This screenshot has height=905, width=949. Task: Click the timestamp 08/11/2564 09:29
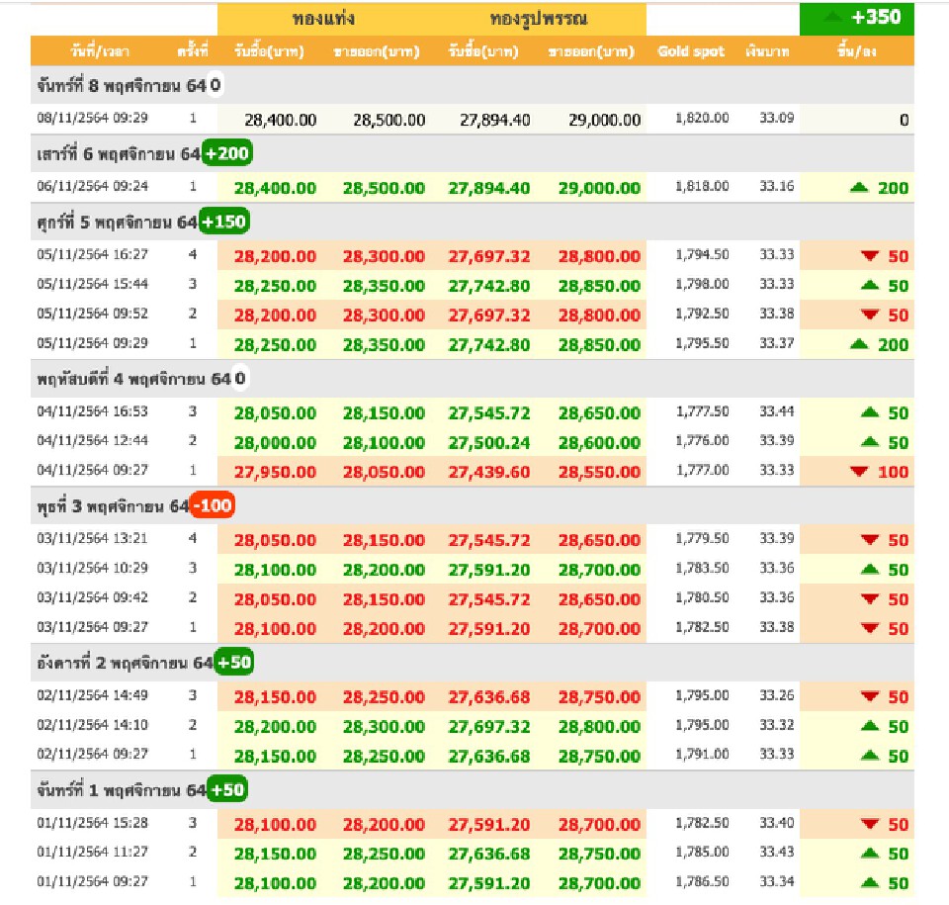pyautogui.click(x=92, y=118)
